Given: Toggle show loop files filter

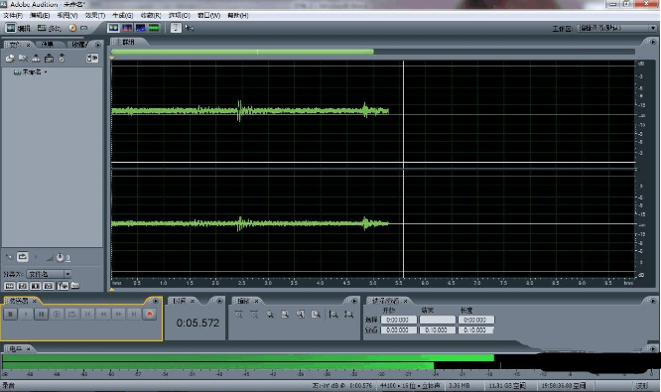Looking at the screenshot, I should tap(23, 286).
